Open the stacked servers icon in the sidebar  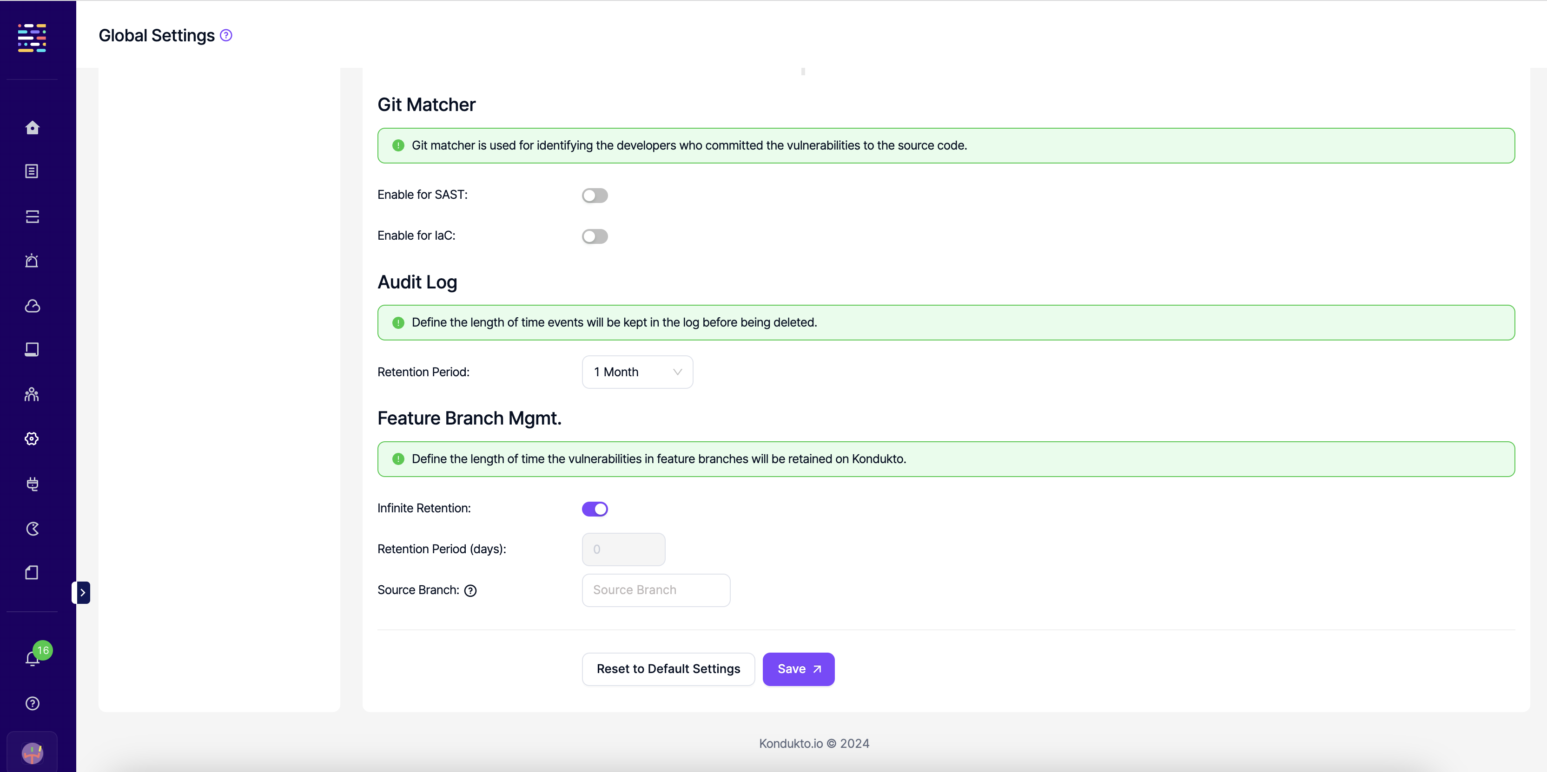pyautogui.click(x=33, y=216)
